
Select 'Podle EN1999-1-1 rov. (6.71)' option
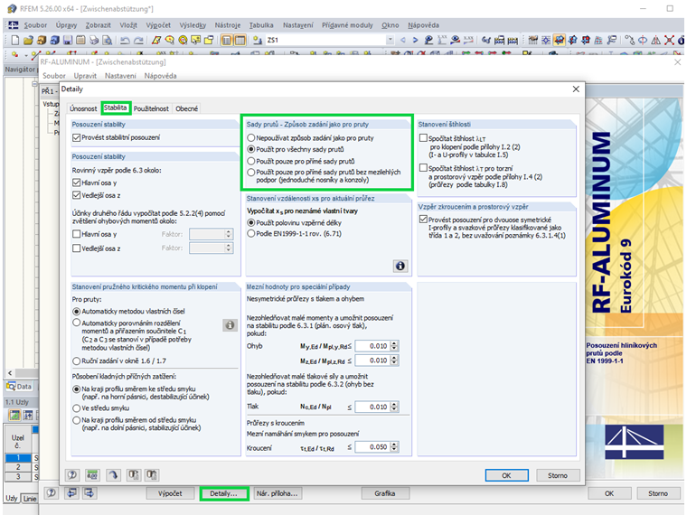pyautogui.click(x=251, y=234)
